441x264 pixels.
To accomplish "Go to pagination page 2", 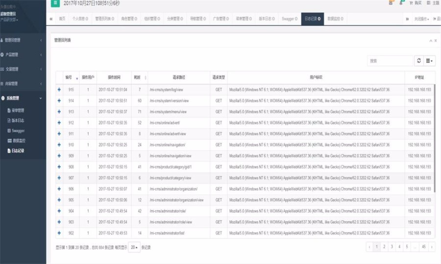I will point(384,247).
